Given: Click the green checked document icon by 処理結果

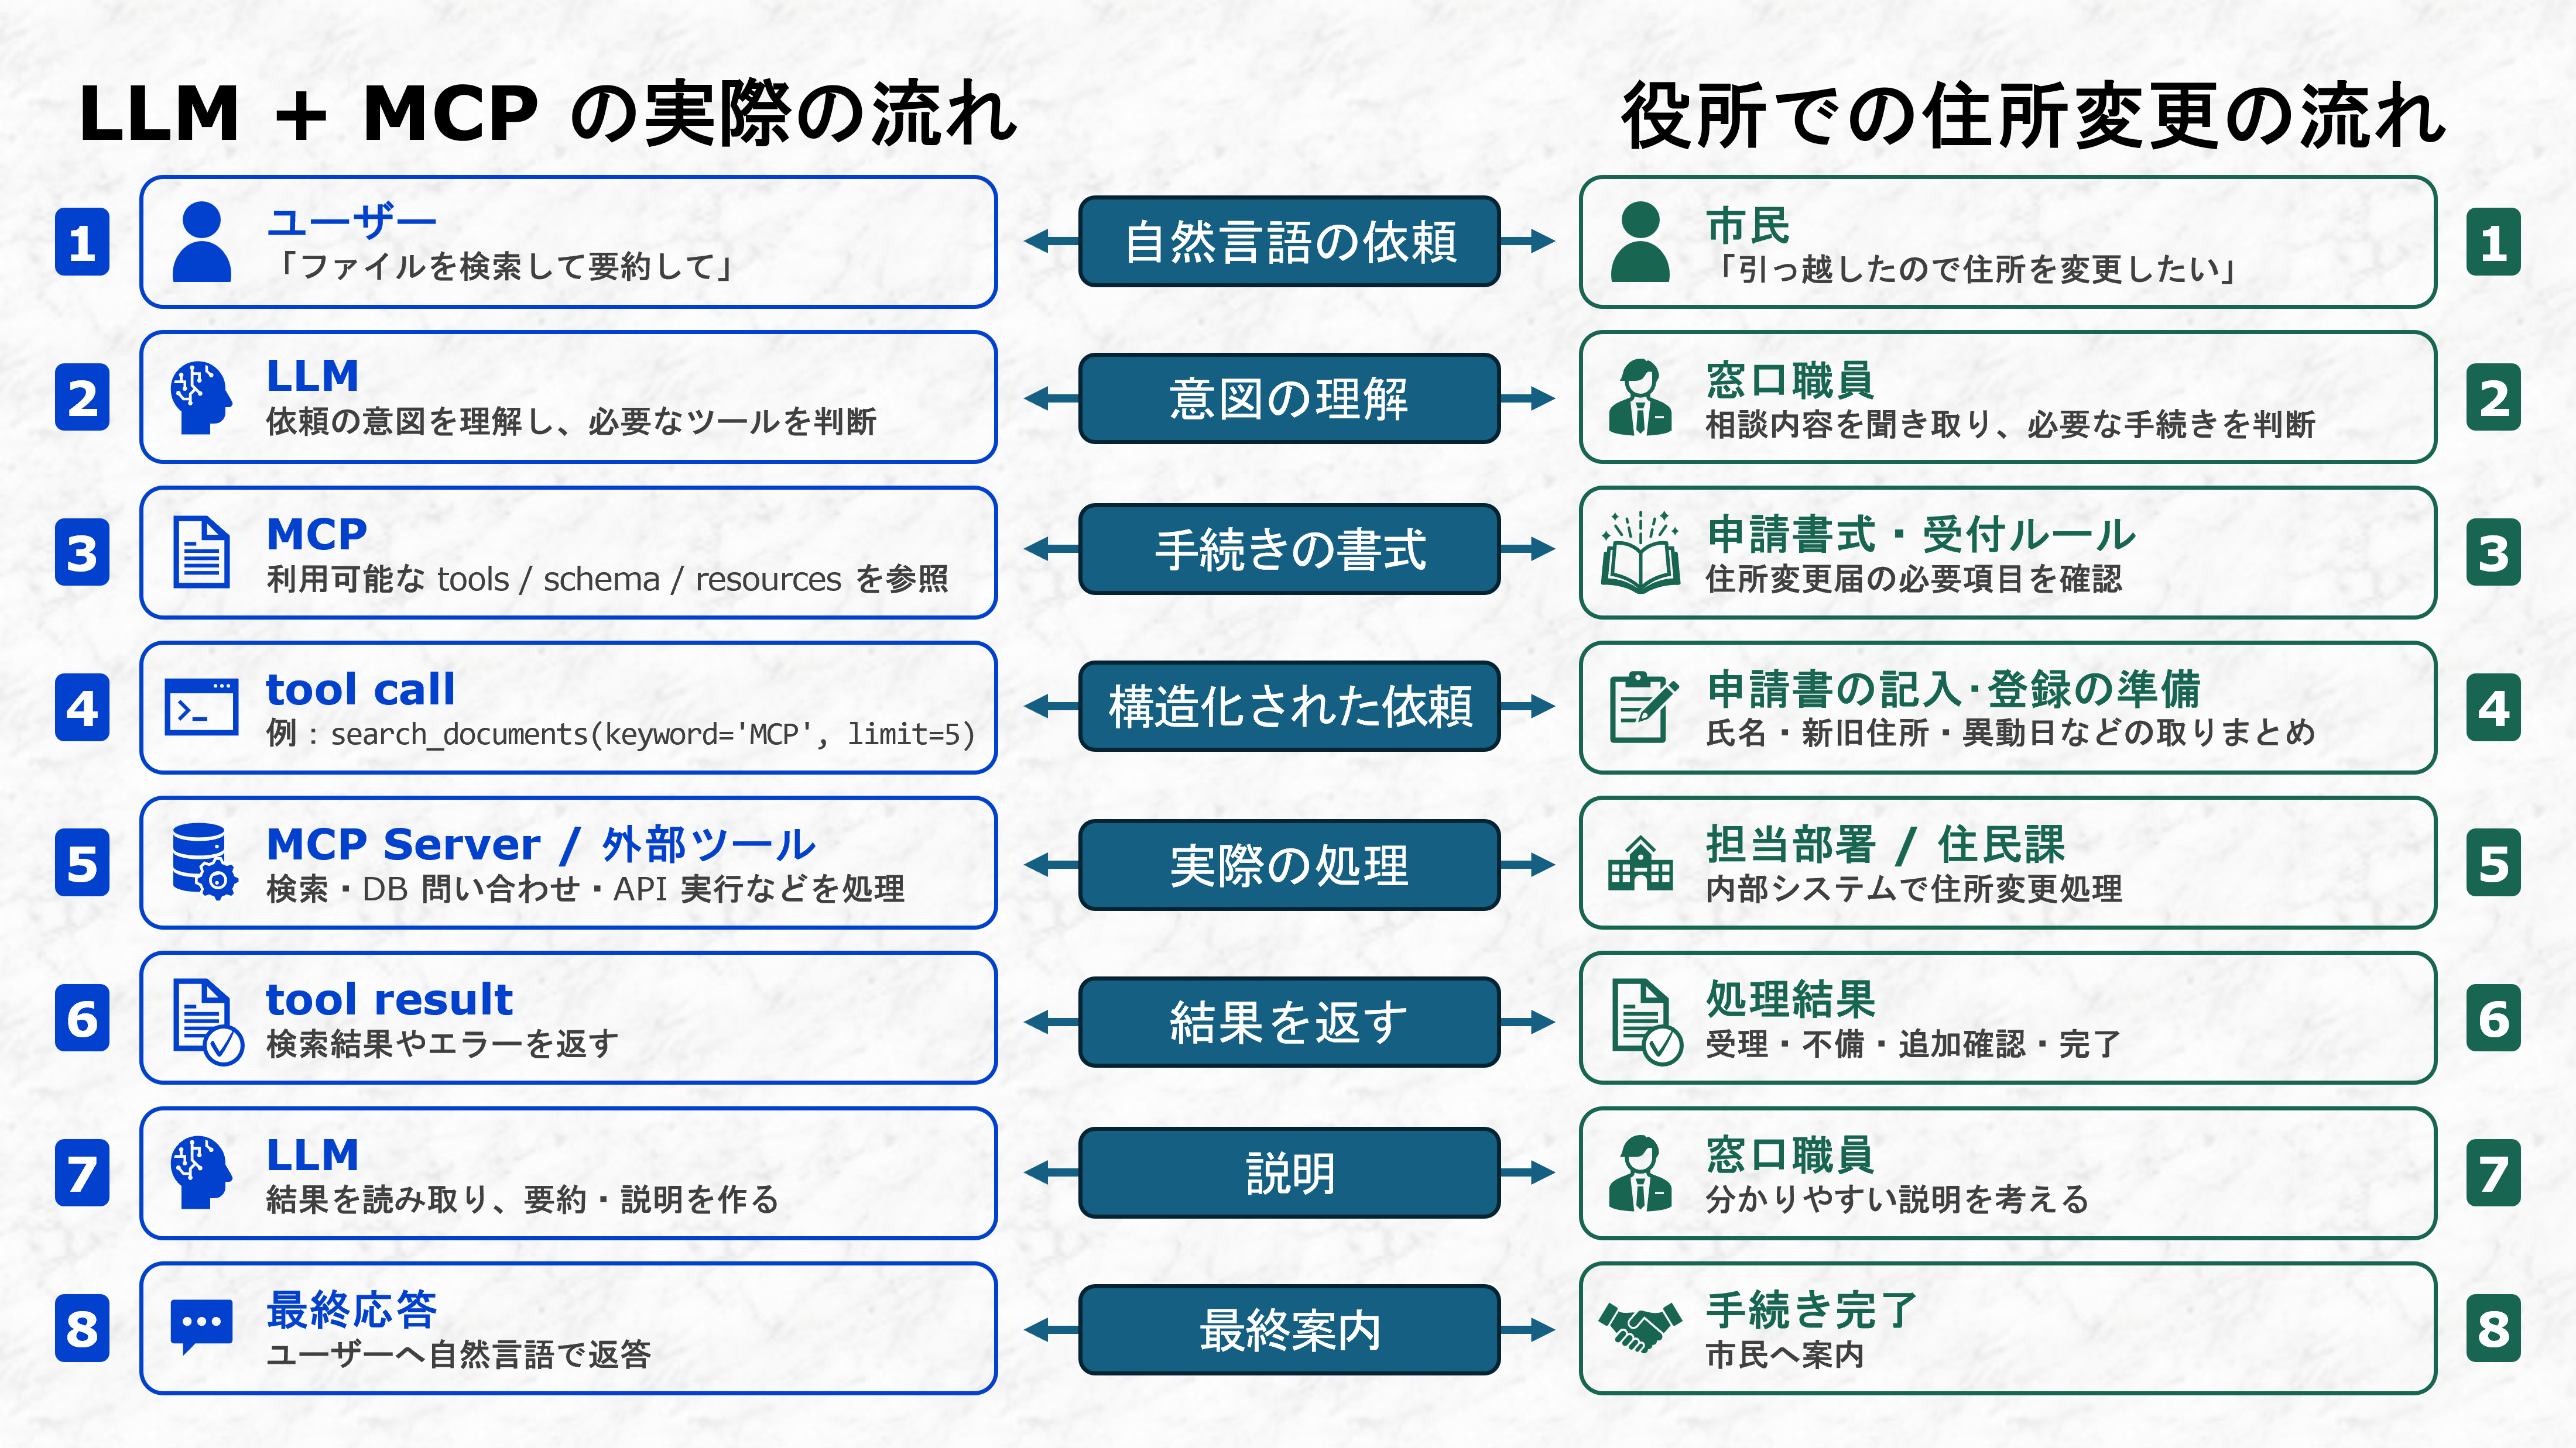Looking at the screenshot, I should 1647,1021.
